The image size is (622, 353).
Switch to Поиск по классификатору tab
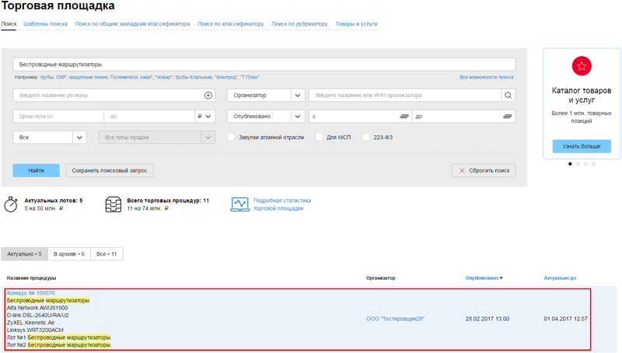click(x=231, y=24)
